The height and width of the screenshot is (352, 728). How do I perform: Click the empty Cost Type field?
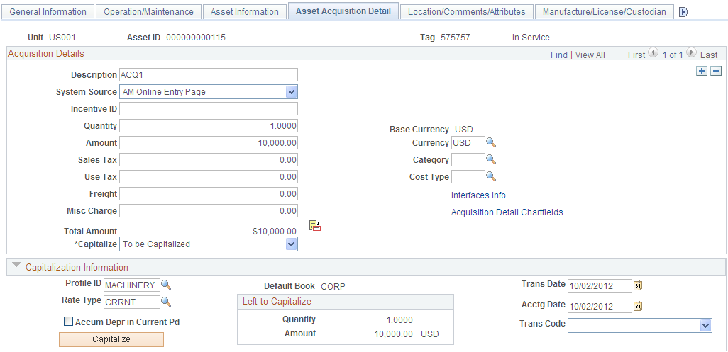468,177
